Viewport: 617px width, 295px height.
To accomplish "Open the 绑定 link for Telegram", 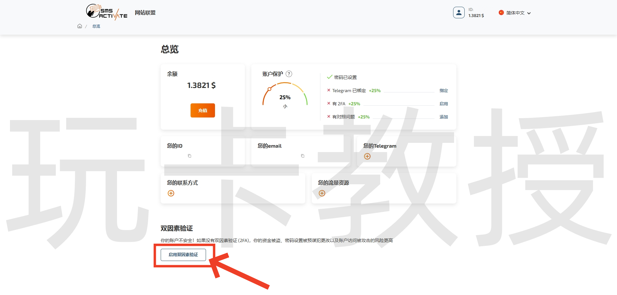I will [444, 91].
